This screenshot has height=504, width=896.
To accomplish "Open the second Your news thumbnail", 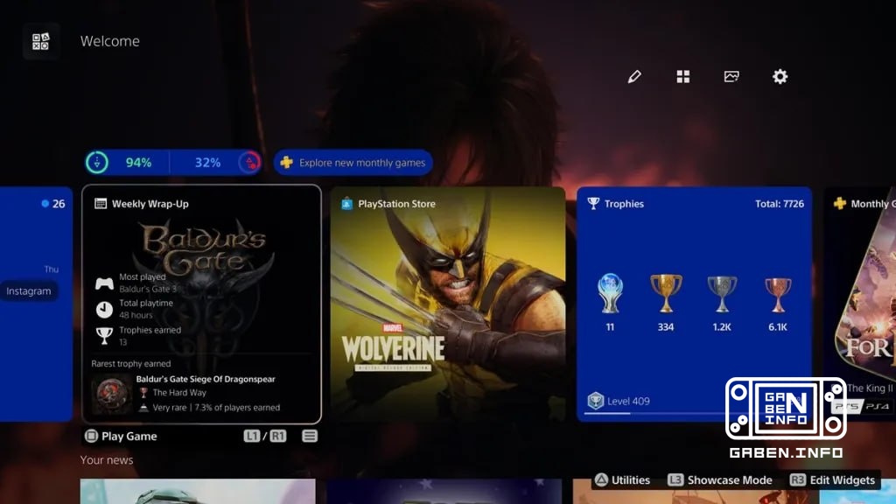I will coord(444,492).
